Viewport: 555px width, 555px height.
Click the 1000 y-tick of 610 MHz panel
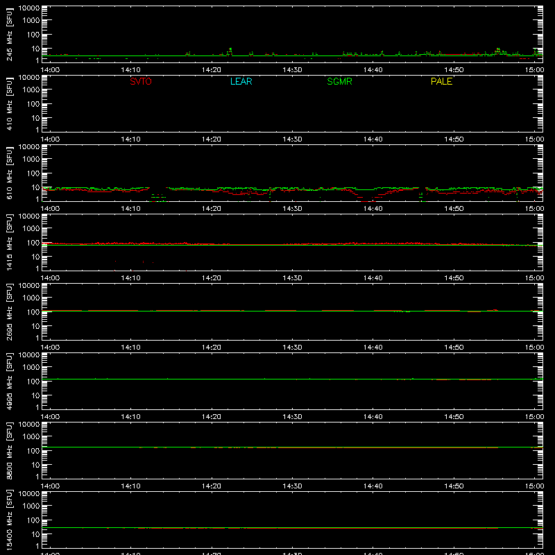(x=32, y=160)
